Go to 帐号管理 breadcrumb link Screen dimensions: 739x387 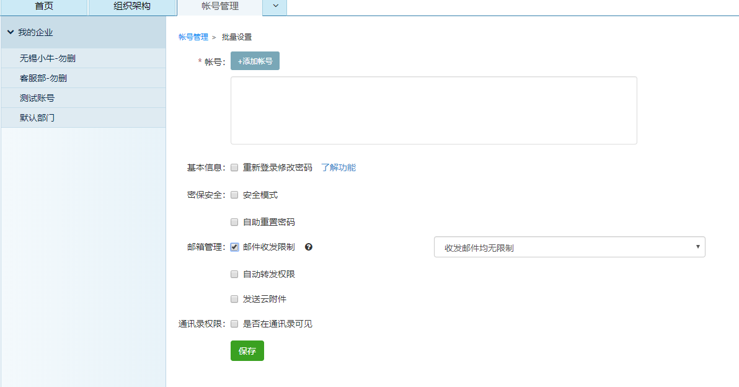coord(193,37)
